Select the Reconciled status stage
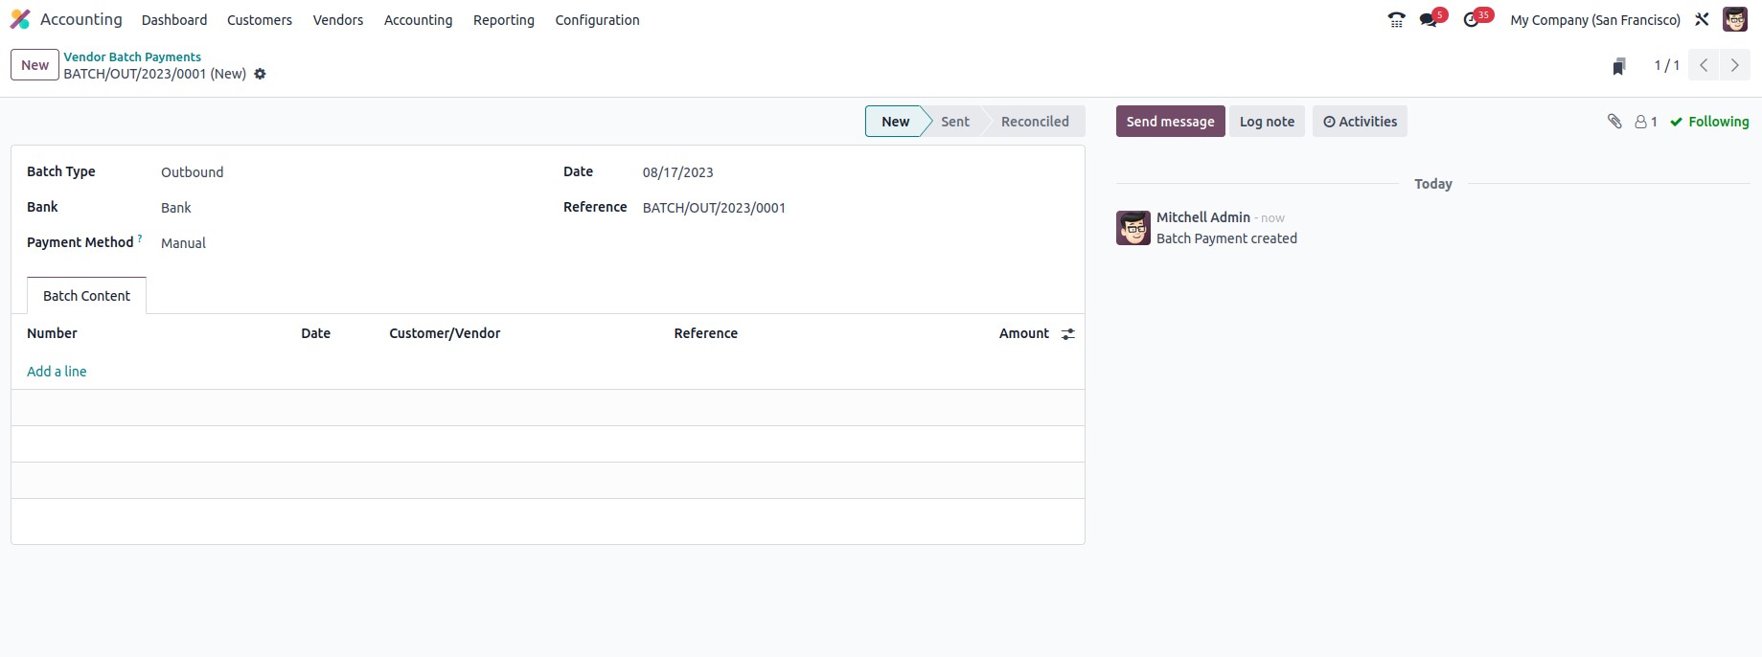 point(1035,122)
